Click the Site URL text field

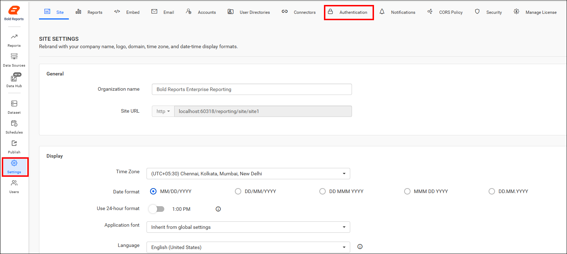pyautogui.click(x=263, y=111)
